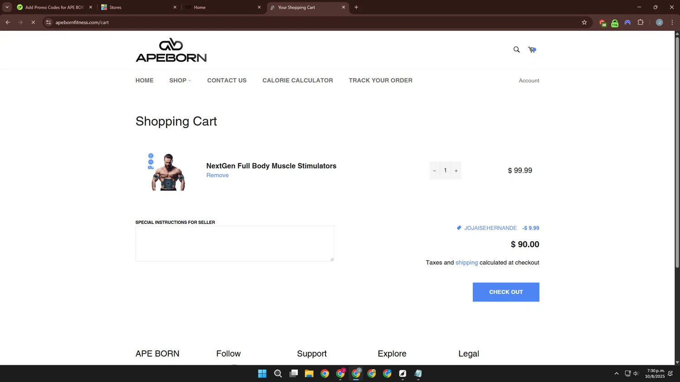Increase item quantity with plus button

pyautogui.click(x=456, y=171)
